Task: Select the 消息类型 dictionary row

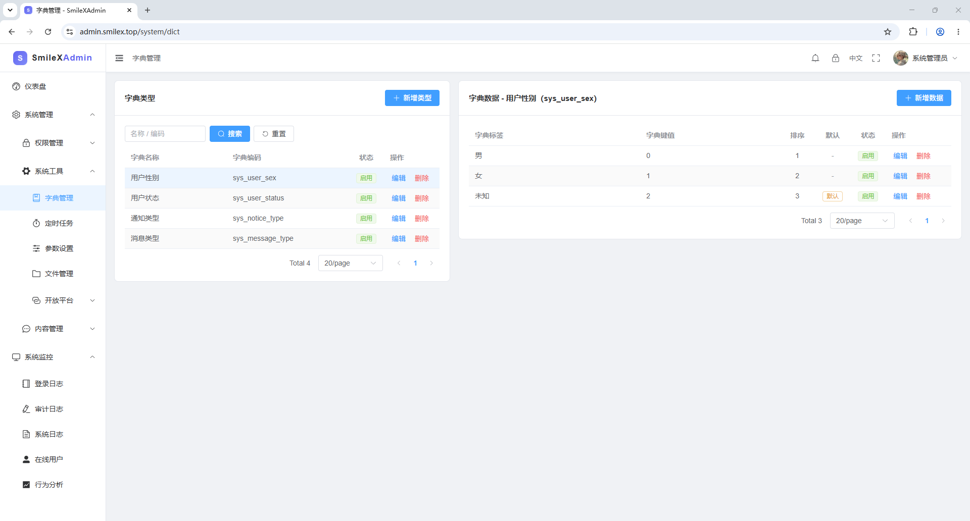Action: tap(282, 238)
